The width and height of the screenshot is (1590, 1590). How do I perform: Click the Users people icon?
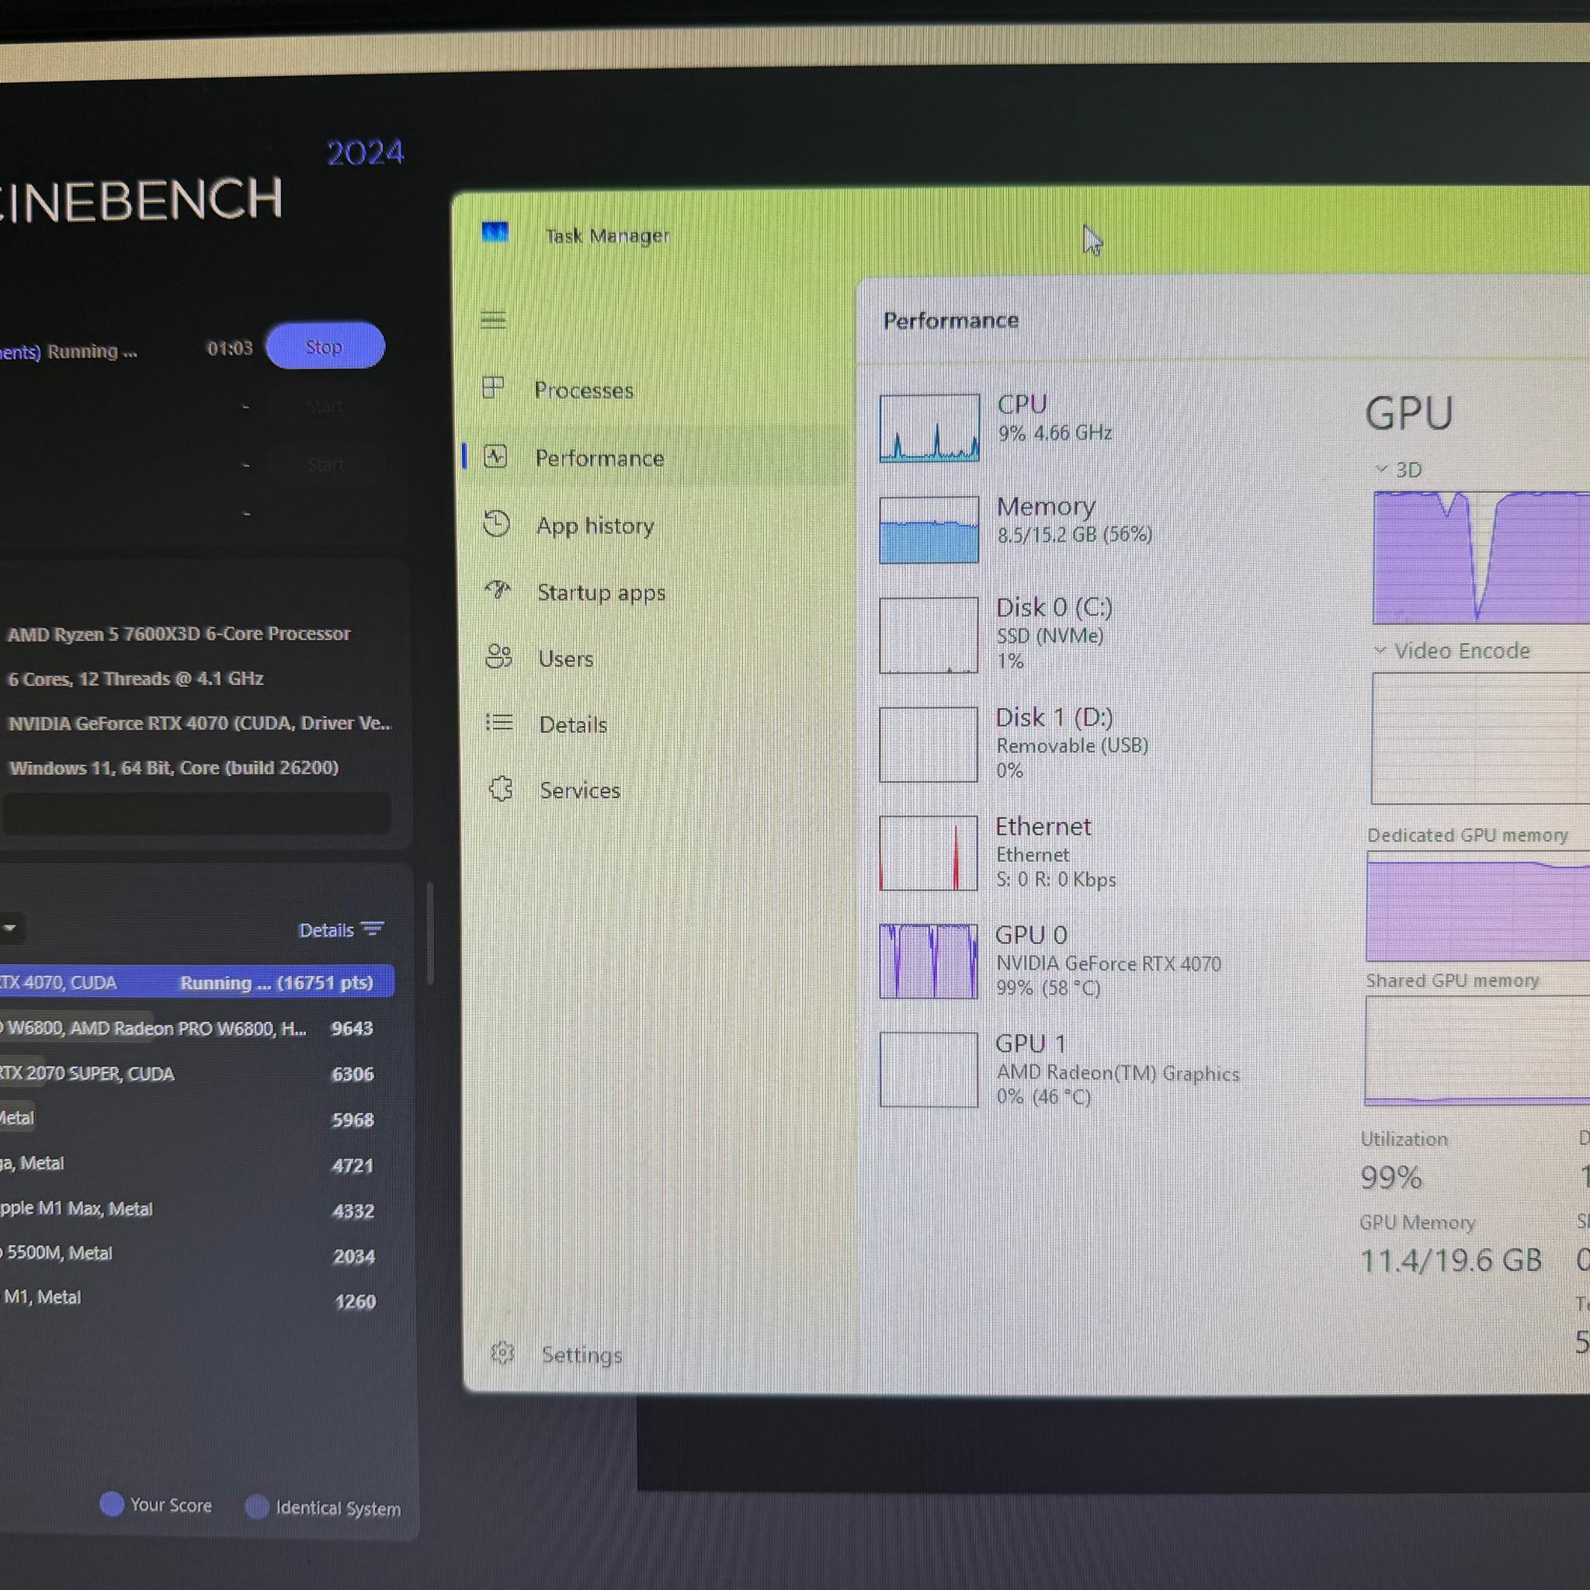coord(498,656)
